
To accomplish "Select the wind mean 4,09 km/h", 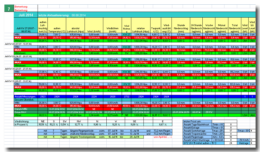I will click(94, 78).
